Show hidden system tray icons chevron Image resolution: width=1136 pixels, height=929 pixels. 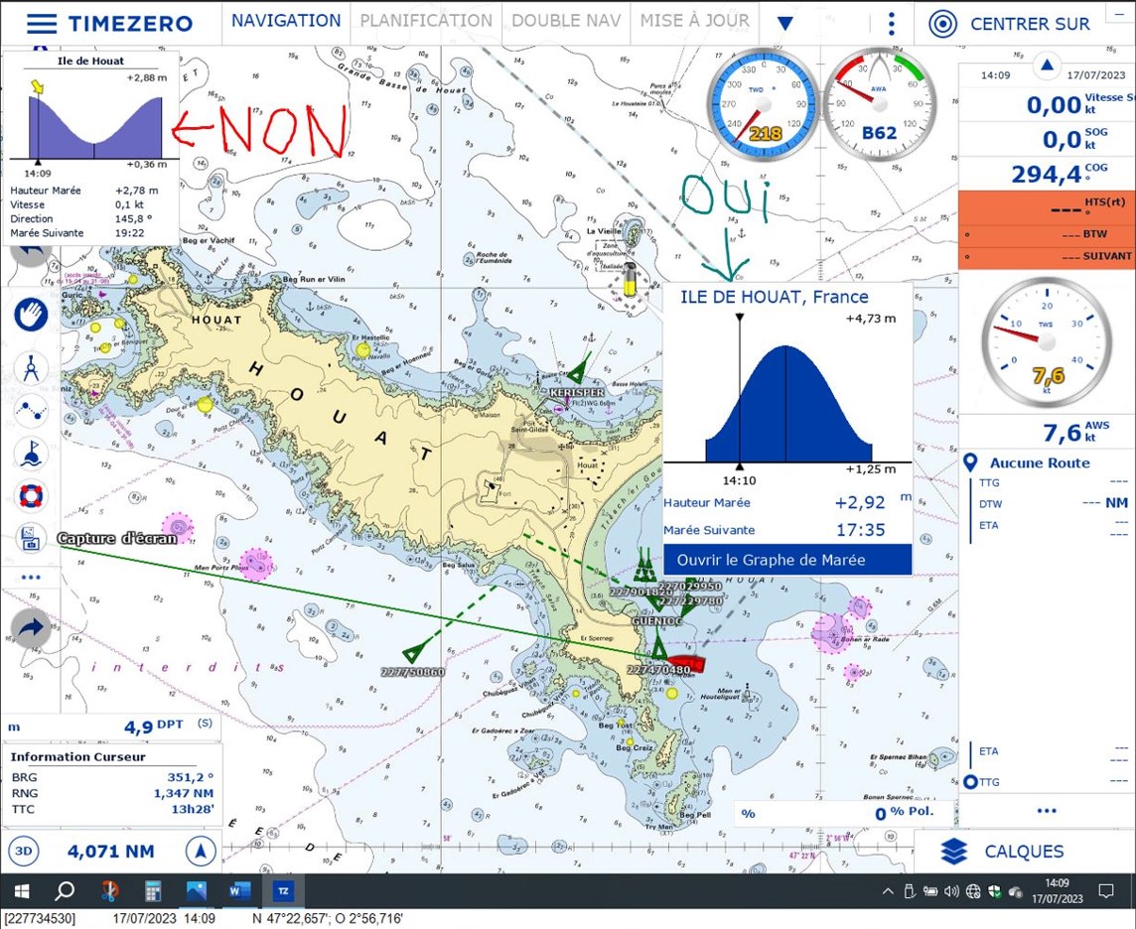(x=888, y=891)
